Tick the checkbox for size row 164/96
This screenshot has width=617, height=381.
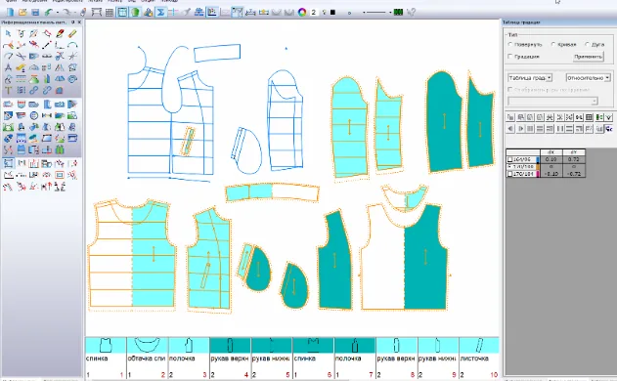pos(510,159)
